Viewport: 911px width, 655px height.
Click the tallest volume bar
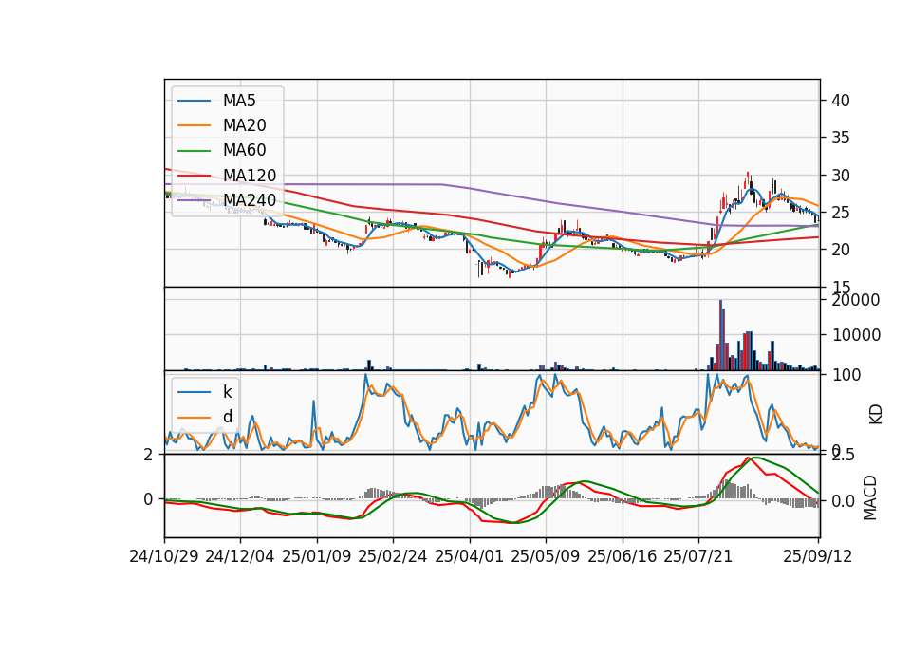[x=721, y=335]
